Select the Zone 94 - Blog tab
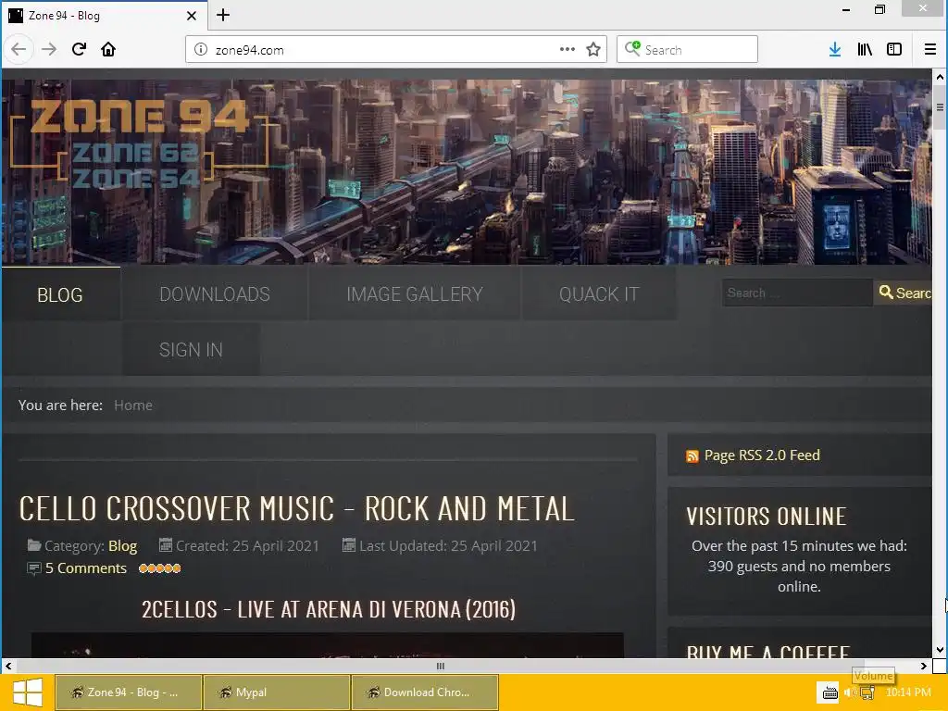 (x=104, y=15)
